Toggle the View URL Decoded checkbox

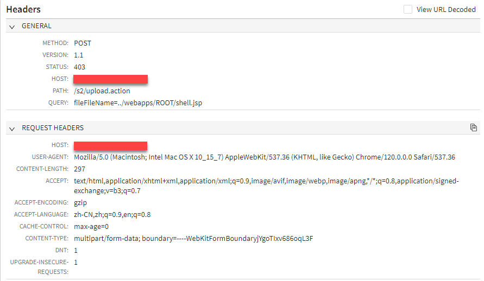pos(408,9)
